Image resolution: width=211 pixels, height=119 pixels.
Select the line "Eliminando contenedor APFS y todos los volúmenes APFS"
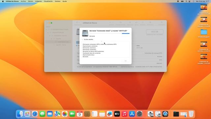100,44
